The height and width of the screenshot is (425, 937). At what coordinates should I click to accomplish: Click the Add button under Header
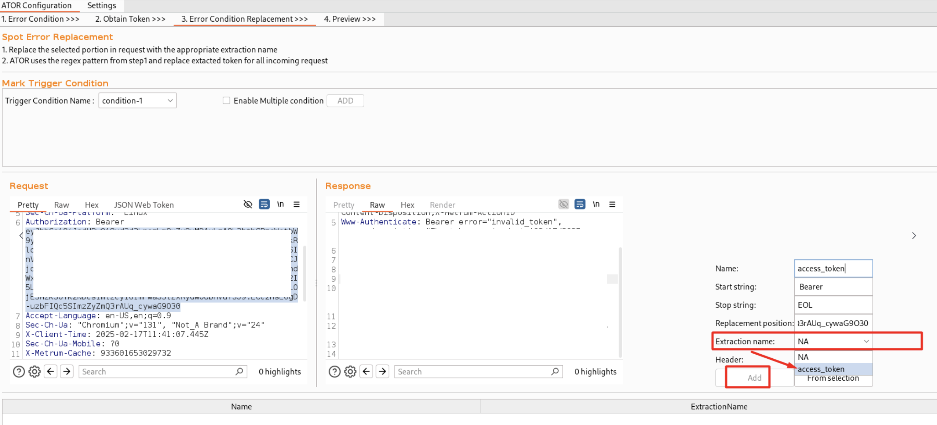tap(754, 378)
